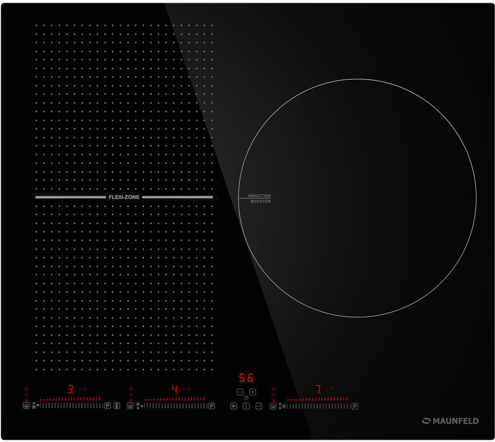Tap the timer alarm clock icon
This screenshot has width=495, height=442.
(246, 398)
